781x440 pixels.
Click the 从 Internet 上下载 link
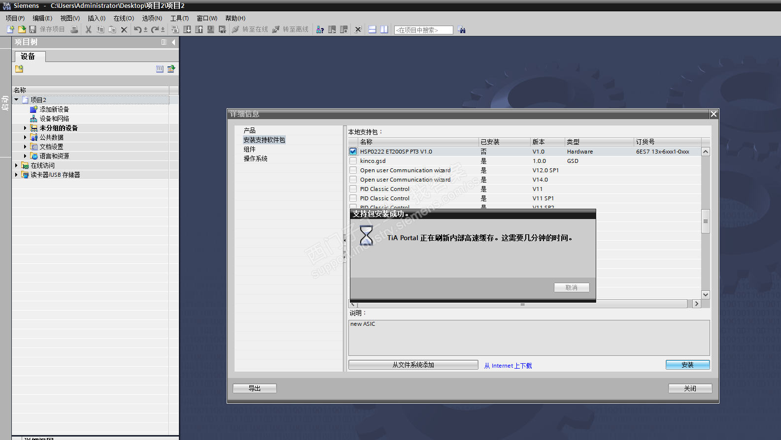pyautogui.click(x=508, y=366)
